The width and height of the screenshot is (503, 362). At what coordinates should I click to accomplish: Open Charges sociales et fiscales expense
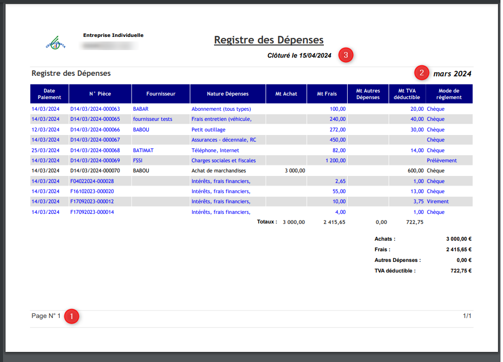tap(223, 160)
